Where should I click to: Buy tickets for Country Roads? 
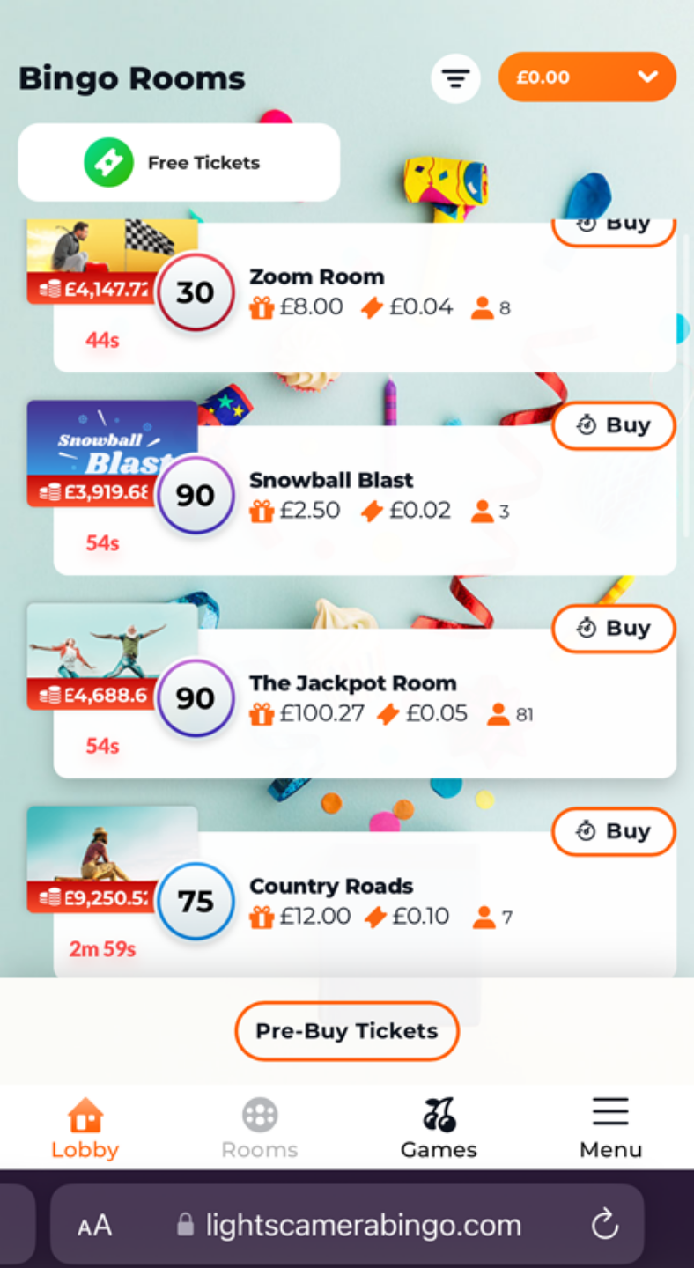click(614, 831)
